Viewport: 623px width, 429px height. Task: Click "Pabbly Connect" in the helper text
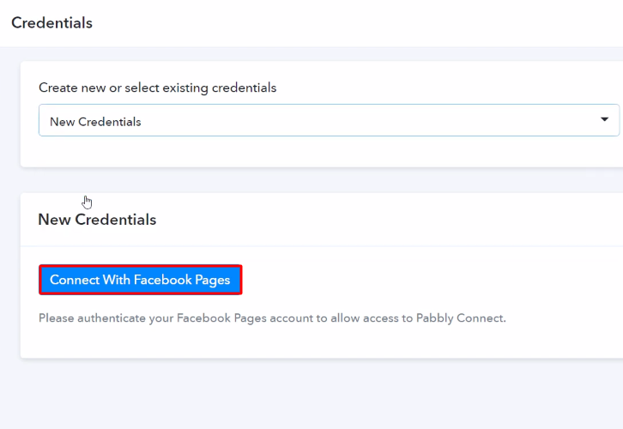click(463, 318)
